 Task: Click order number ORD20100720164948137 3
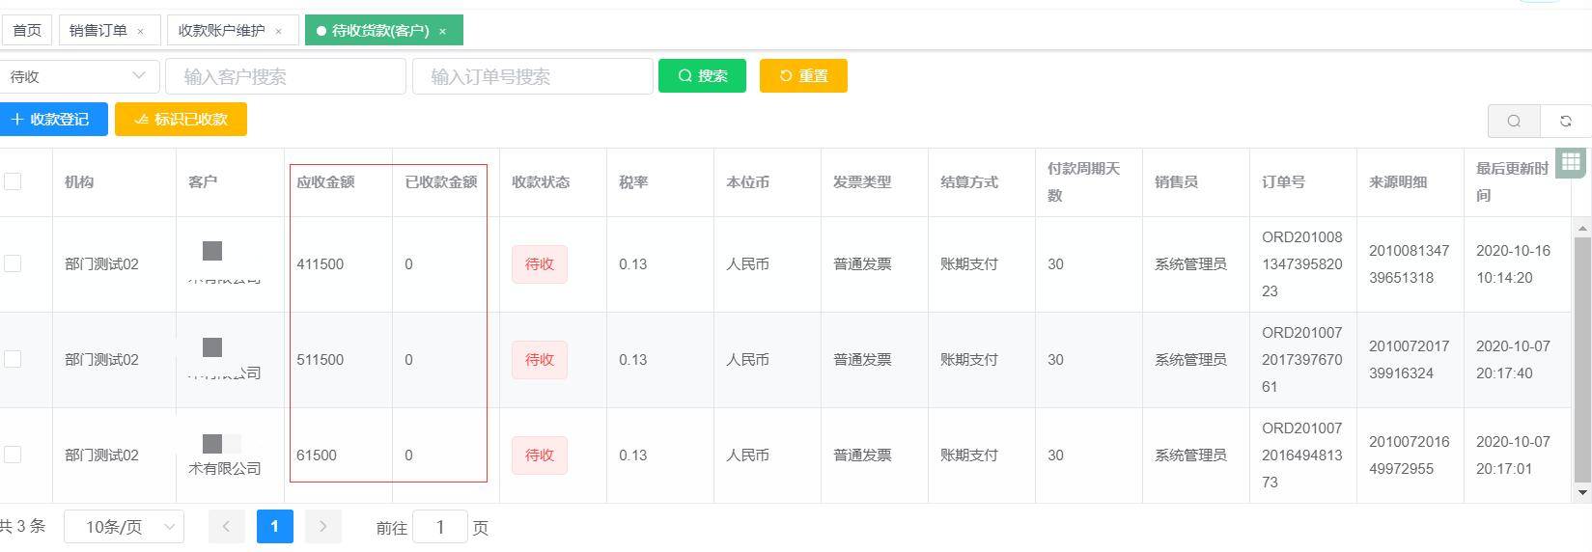click(x=1301, y=455)
